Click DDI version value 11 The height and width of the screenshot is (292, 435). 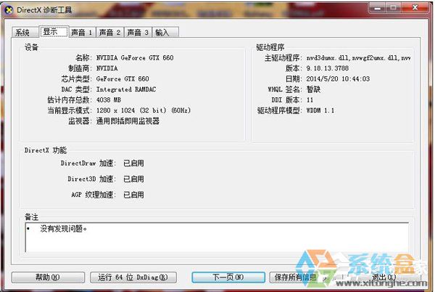tap(310, 100)
